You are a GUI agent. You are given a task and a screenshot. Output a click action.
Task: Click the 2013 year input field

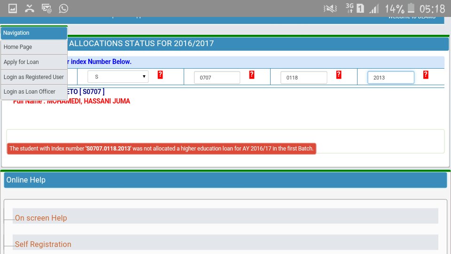(x=391, y=78)
